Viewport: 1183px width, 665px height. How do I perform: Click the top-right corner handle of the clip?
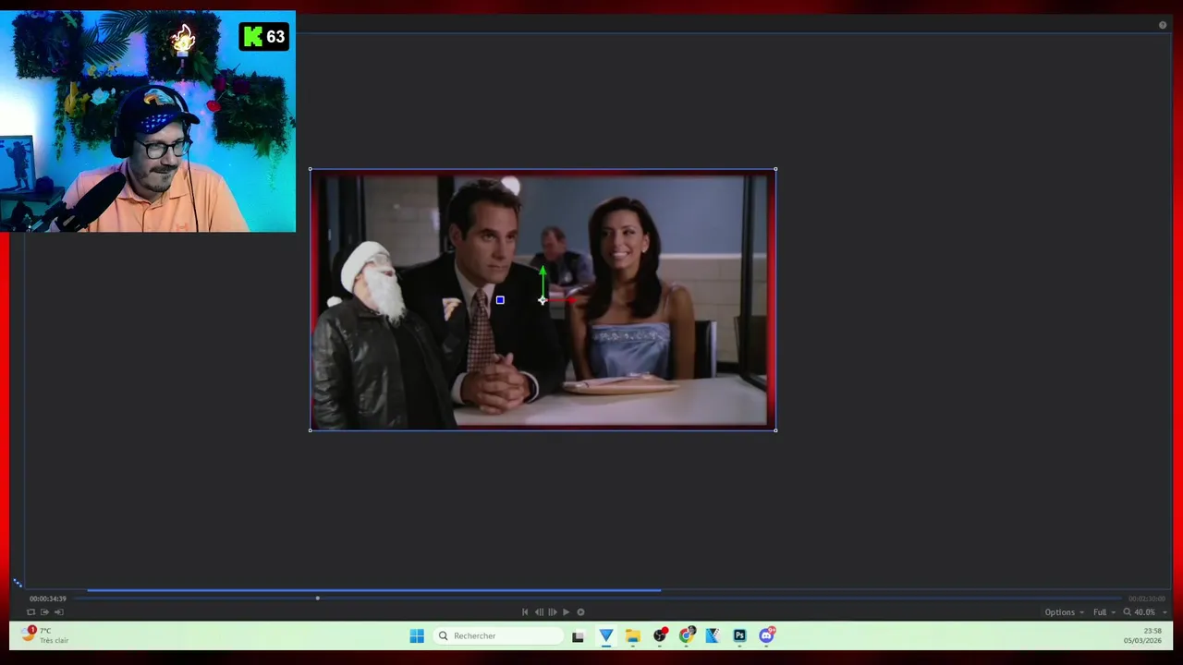coord(775,169)
